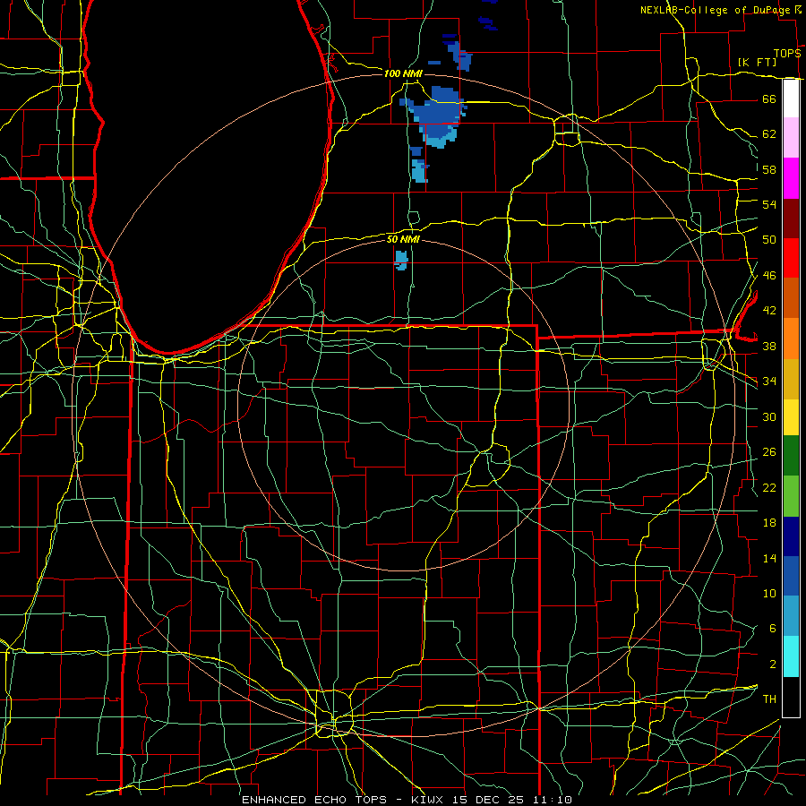Viewport: 806px width, 806px height.
Task: Click the [K FT] units label
Action: coord(757,63)
